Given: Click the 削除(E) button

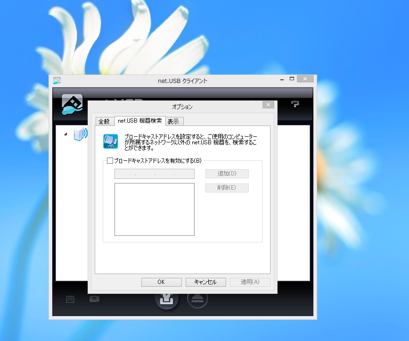Looking at the screenshot, I should coord(227,188).
